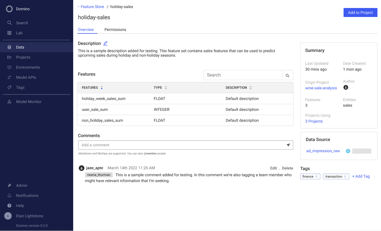Click the + Add Tag link
Screen dimensions: 381x231
361,177
